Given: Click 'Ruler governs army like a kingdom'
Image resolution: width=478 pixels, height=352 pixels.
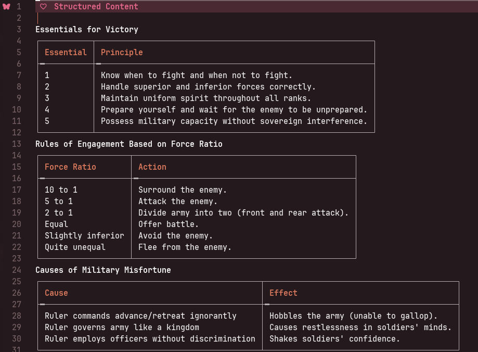Looking at the screenshot, I should click(x=122, y=328).
